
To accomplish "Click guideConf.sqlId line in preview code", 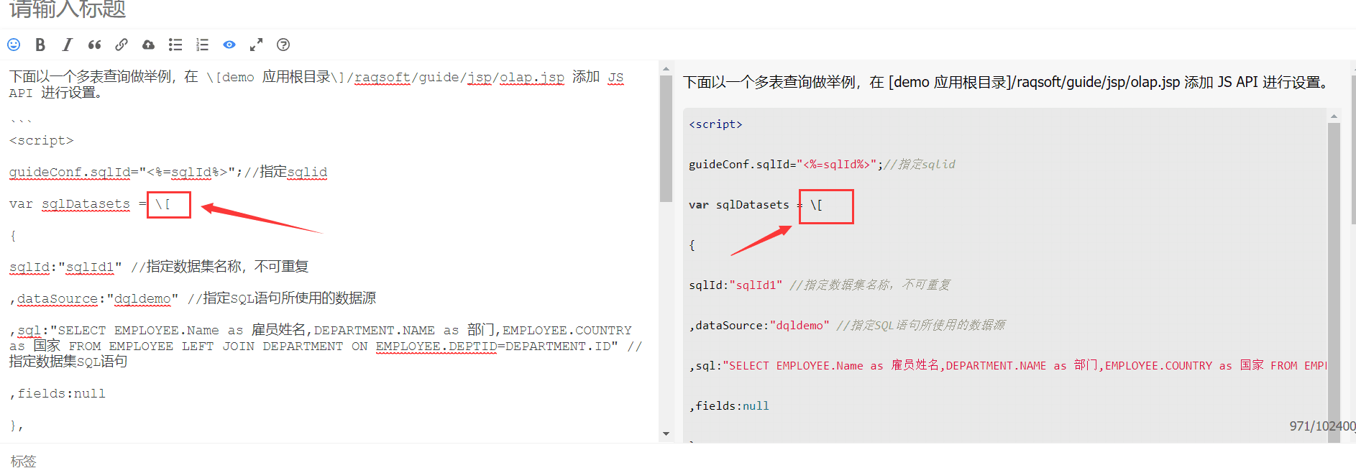I will tap(822, 165).
